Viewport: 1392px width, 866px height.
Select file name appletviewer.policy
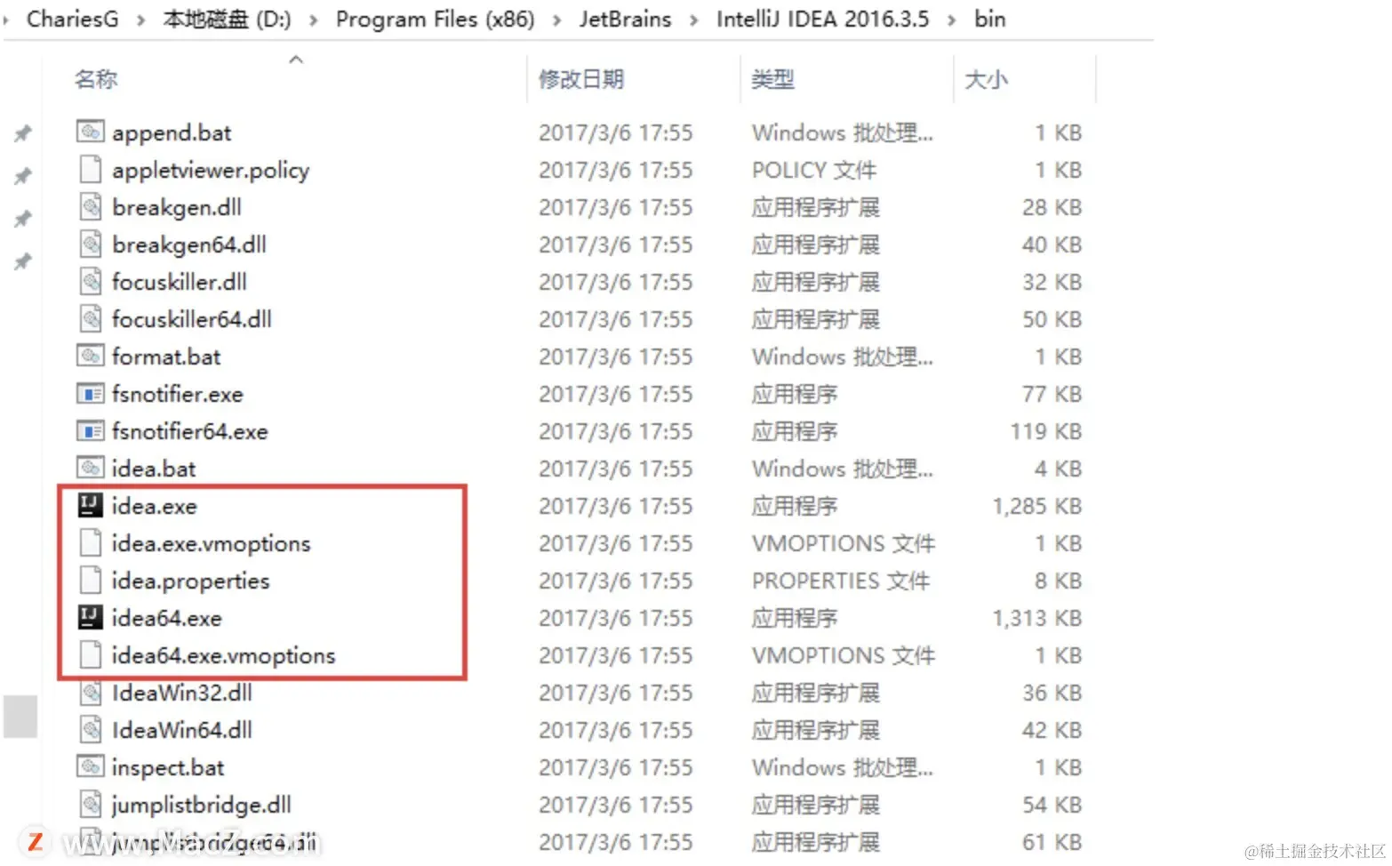pos(211,170)
